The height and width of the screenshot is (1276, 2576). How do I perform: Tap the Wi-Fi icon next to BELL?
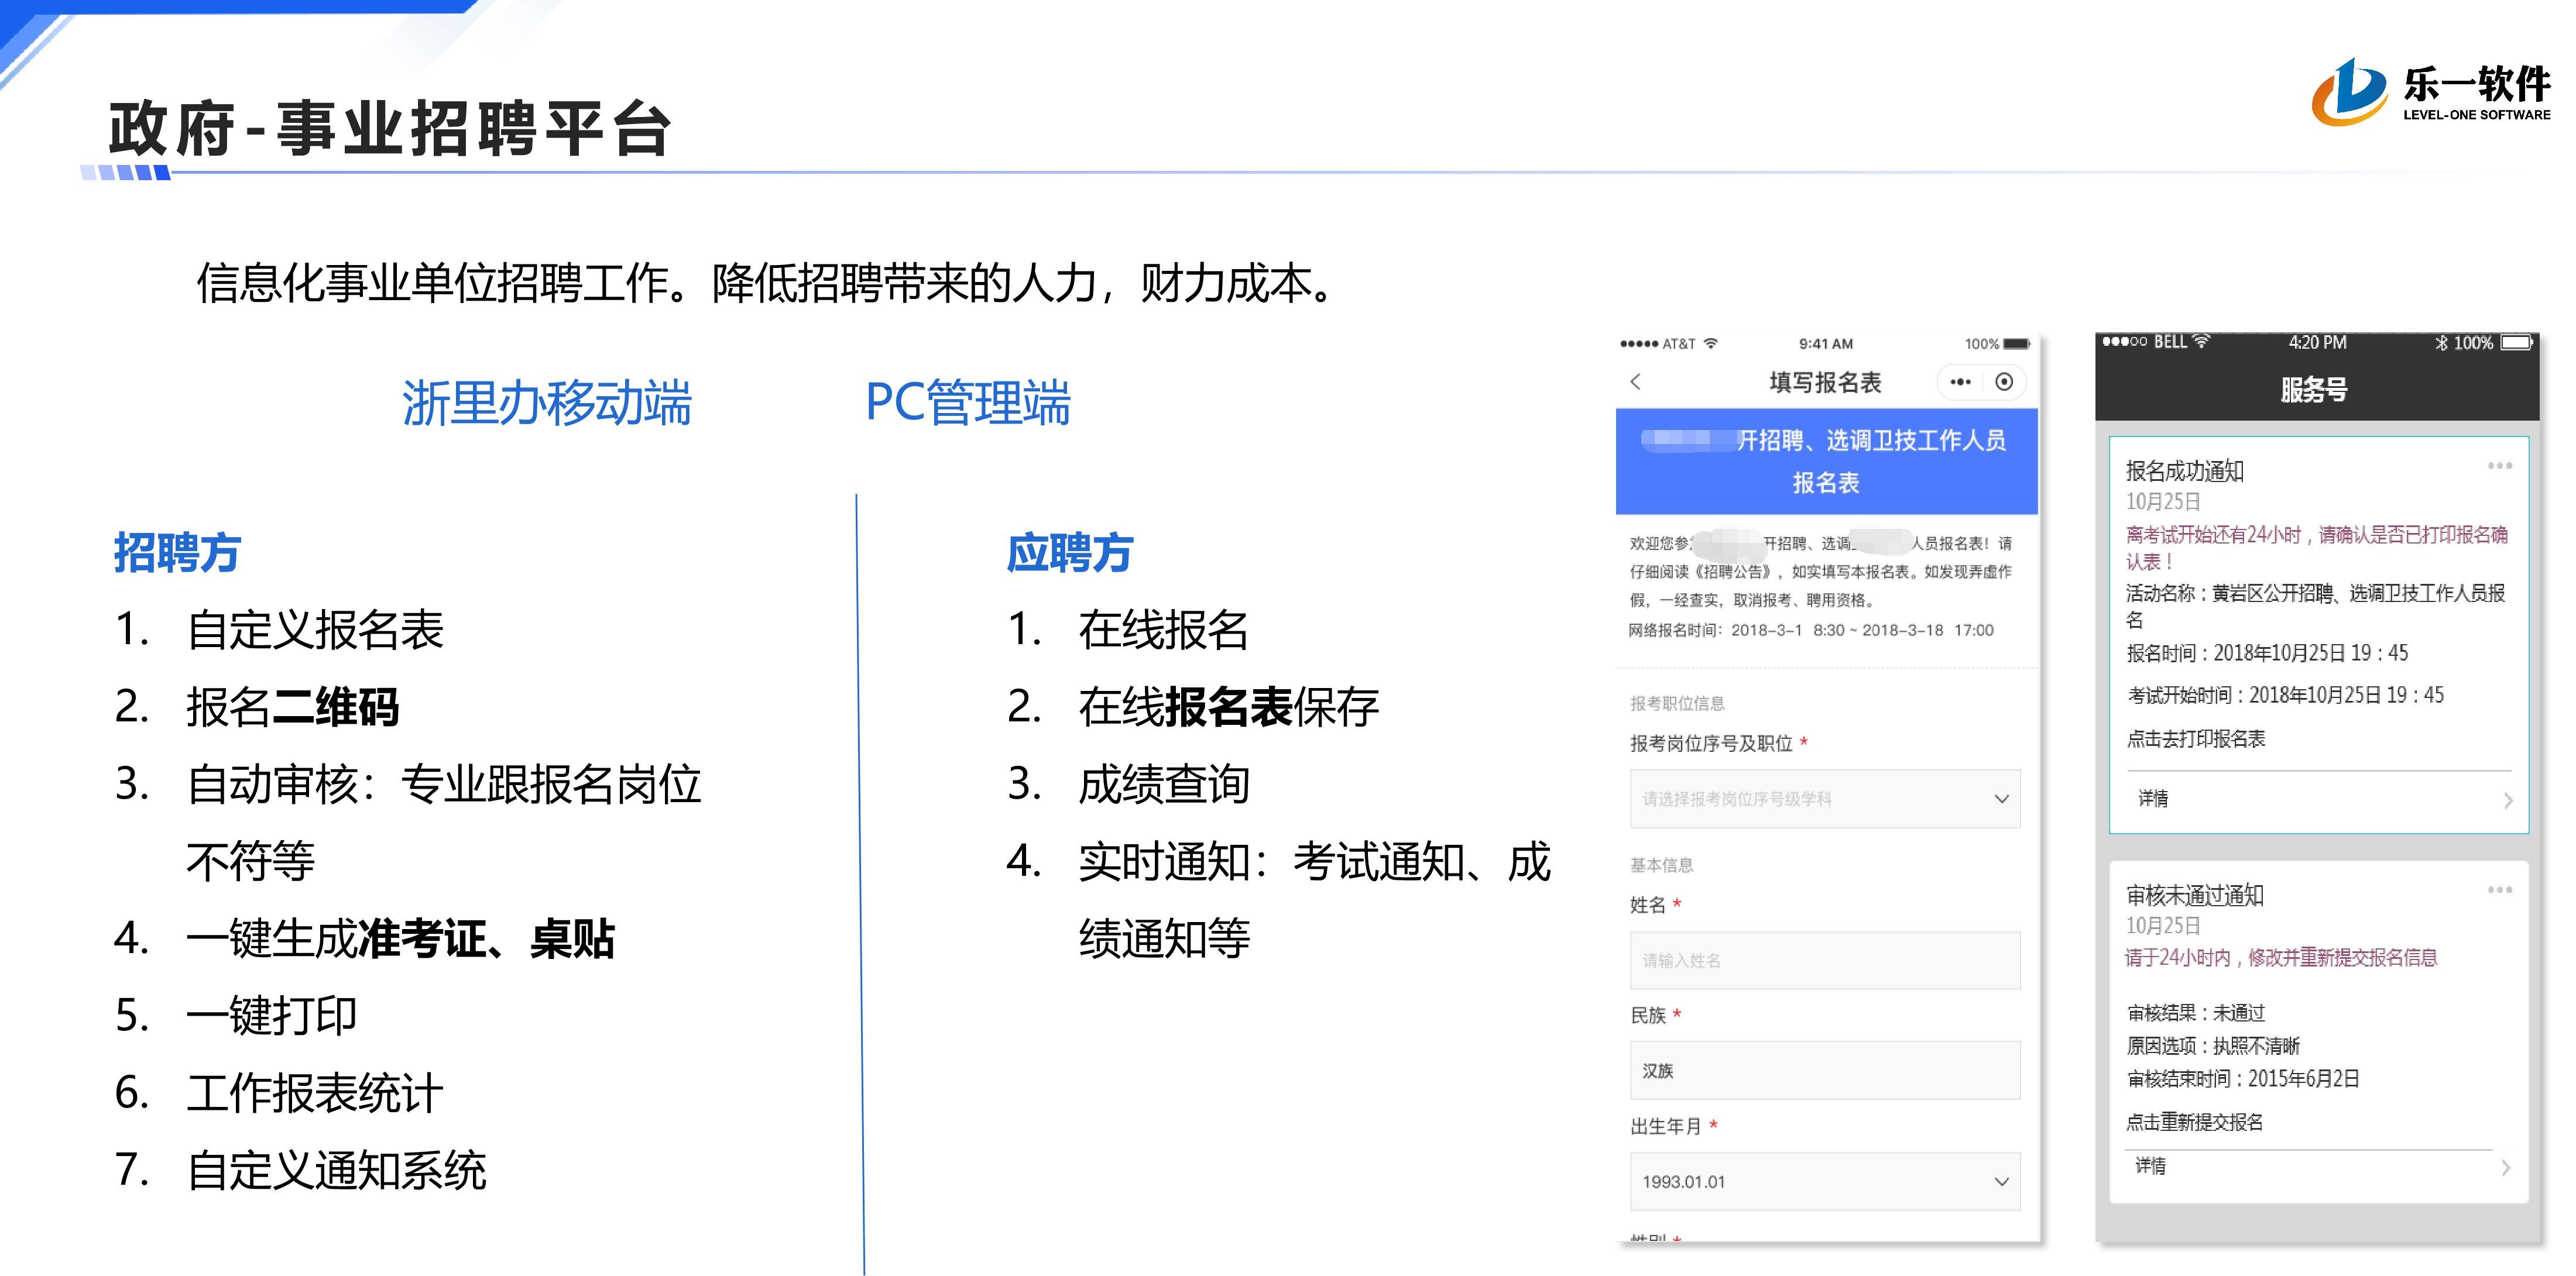[x=2201, y=341]
